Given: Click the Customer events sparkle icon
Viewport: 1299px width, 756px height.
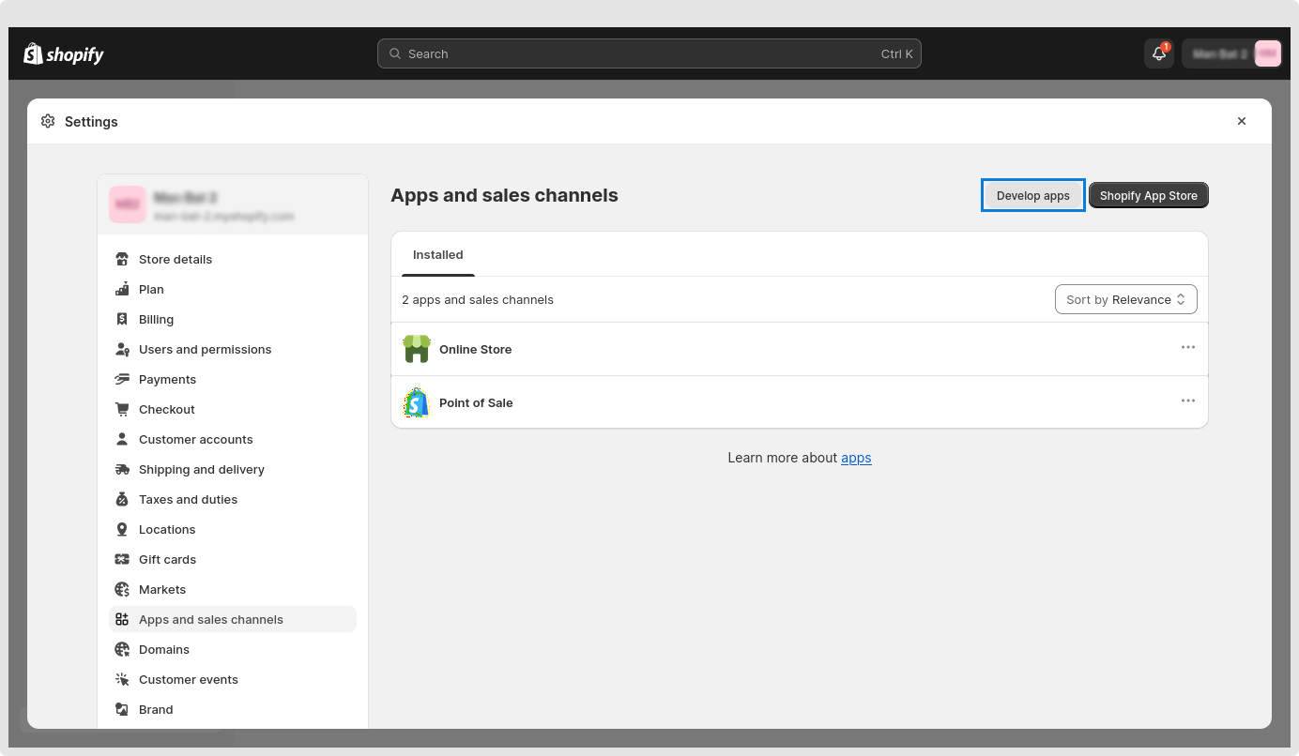Looking at the screenshot, I should click(122, 679).
